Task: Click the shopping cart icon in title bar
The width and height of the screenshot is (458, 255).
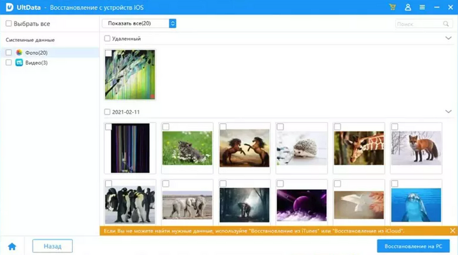Action: (393, 7)
